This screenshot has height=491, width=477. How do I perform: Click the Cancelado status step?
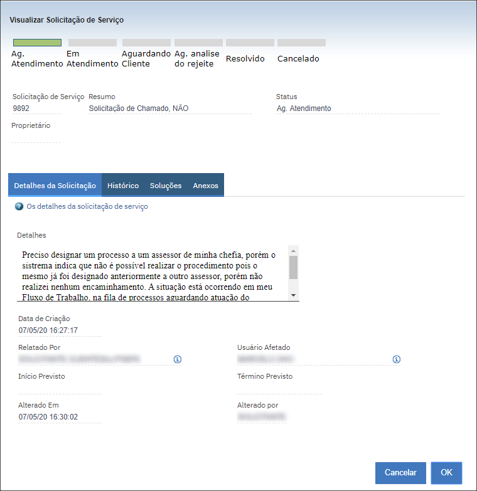pos(298,58)
